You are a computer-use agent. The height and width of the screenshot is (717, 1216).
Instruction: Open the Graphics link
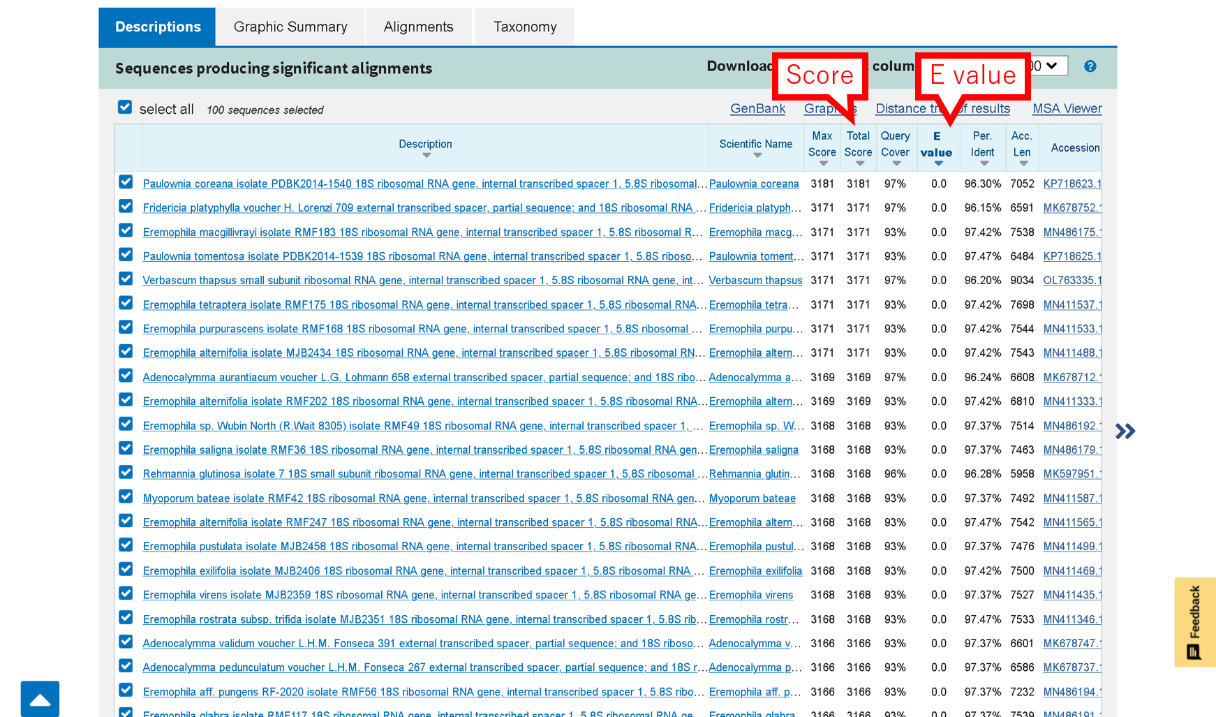[x=830, y=108]
